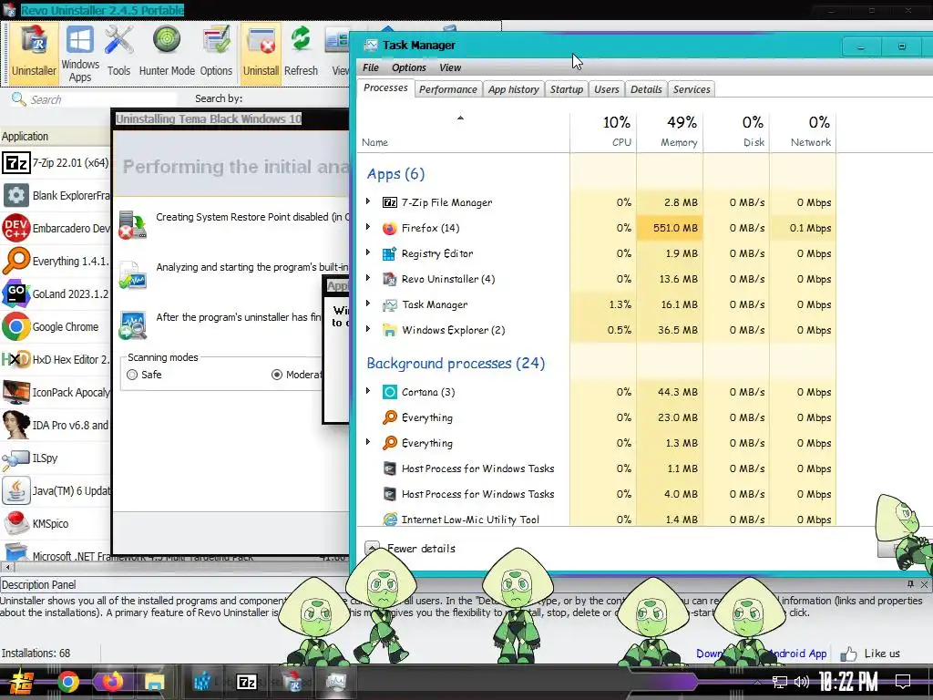Open Task Manager View menu

click(450, 67)
